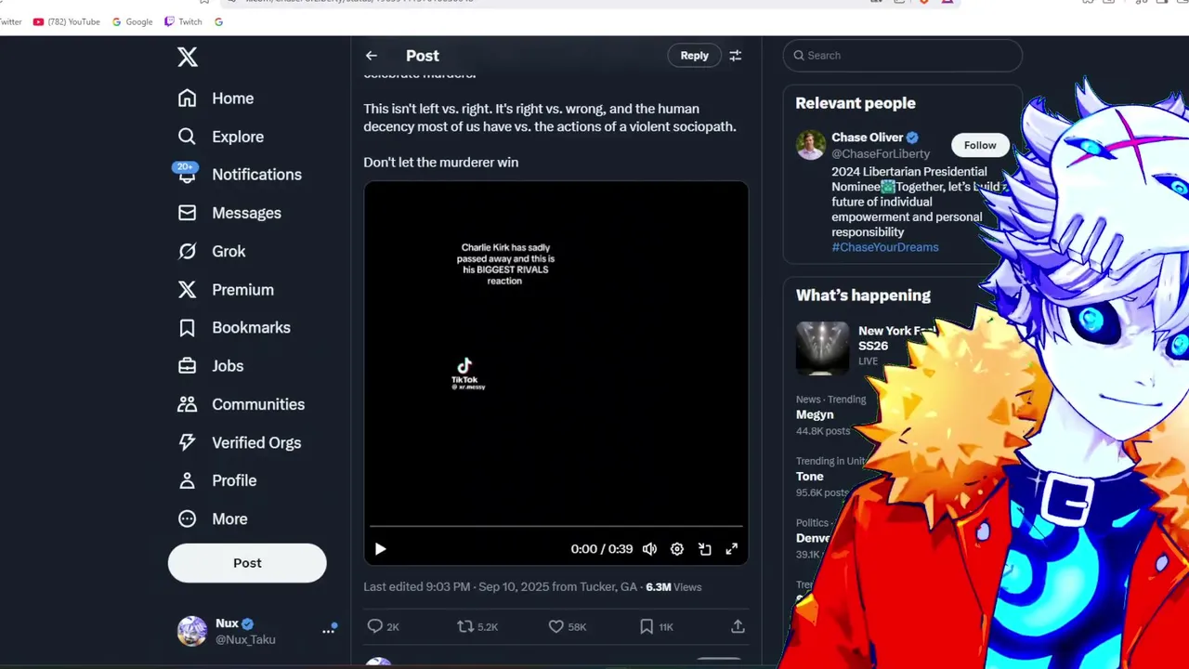Click the Messages envelope icon
The width and height of the screenshot is (1189, 669).
point(188,213)
